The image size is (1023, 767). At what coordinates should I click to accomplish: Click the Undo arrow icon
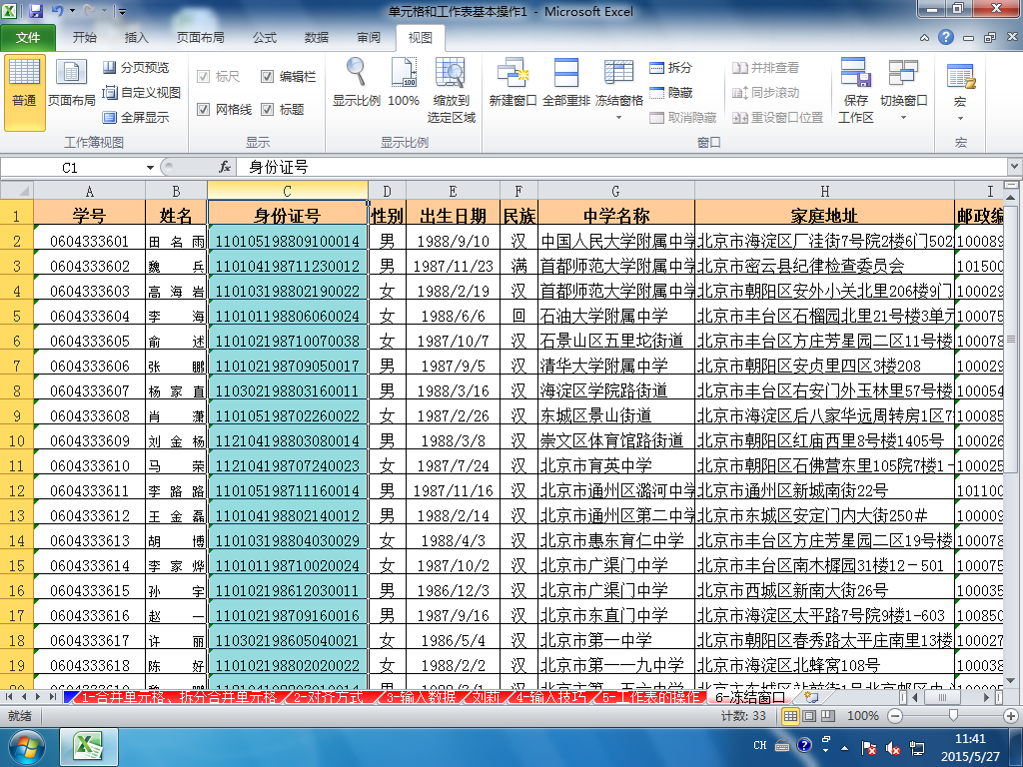[x=57, y=11]
